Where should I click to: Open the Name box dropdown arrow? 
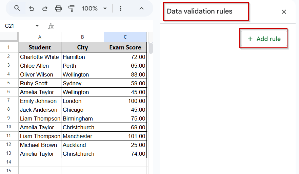(37, 26)
